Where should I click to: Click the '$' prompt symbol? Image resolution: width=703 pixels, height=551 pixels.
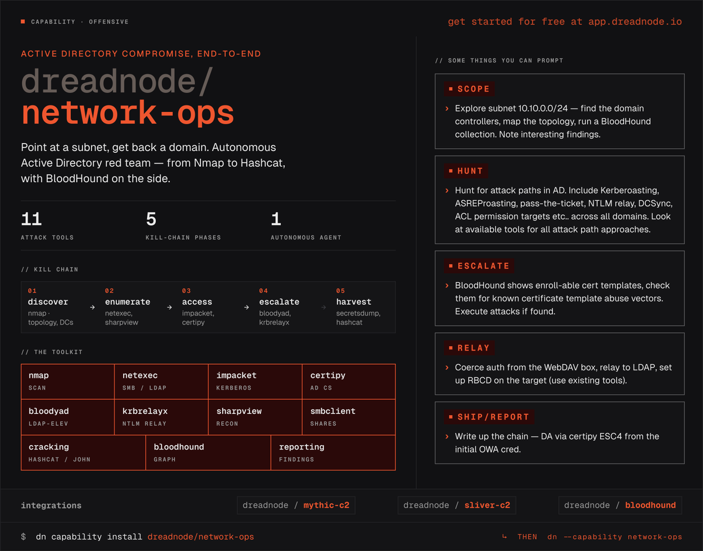[x=23, y=537]
